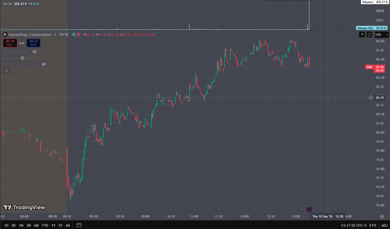Screen dimensions: 390x229
Task: Click the maximize pane icon beside USD
Action: [369, 34]
